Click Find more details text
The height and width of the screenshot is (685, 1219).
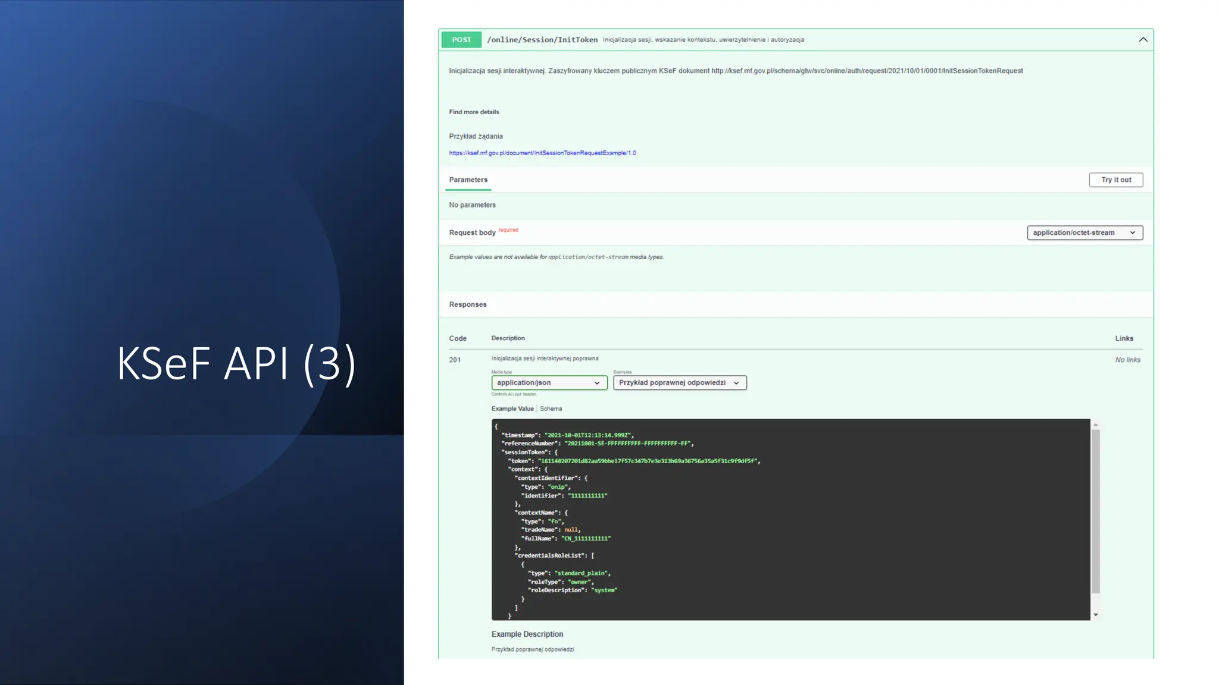coord(474,112)
